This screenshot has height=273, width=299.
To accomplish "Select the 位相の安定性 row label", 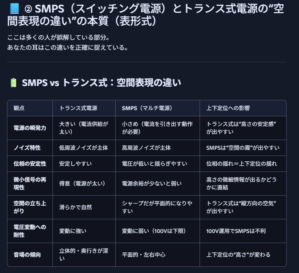I will coord(30,164).
